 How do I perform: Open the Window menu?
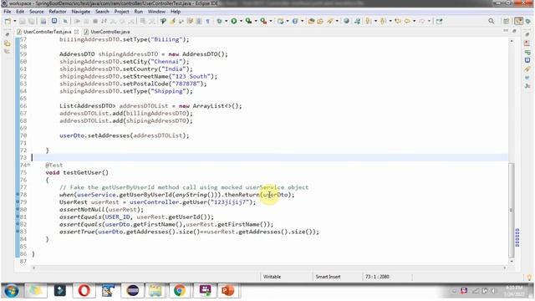click(156, 12)
